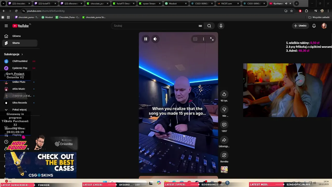The height and width of the screenshot is (187, 332).
Task: Open the Epidemic Pop subscription
Action: coord(20,68)
